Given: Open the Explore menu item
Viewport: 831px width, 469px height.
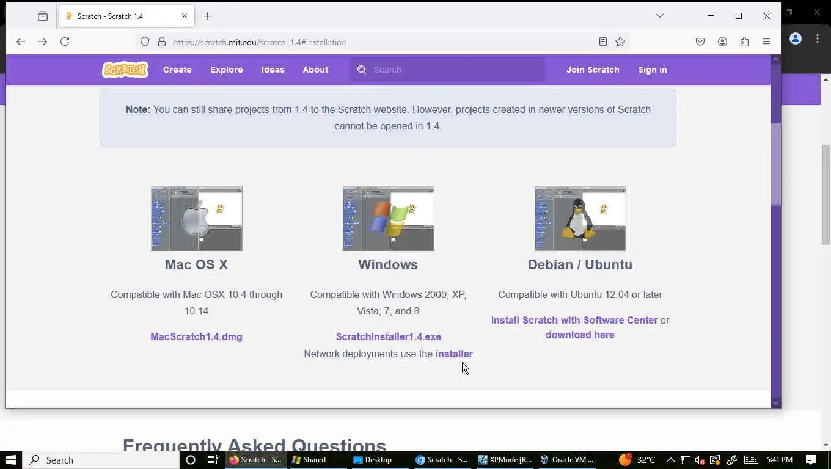Looking at the screenshot, I should tap(227, 70).
